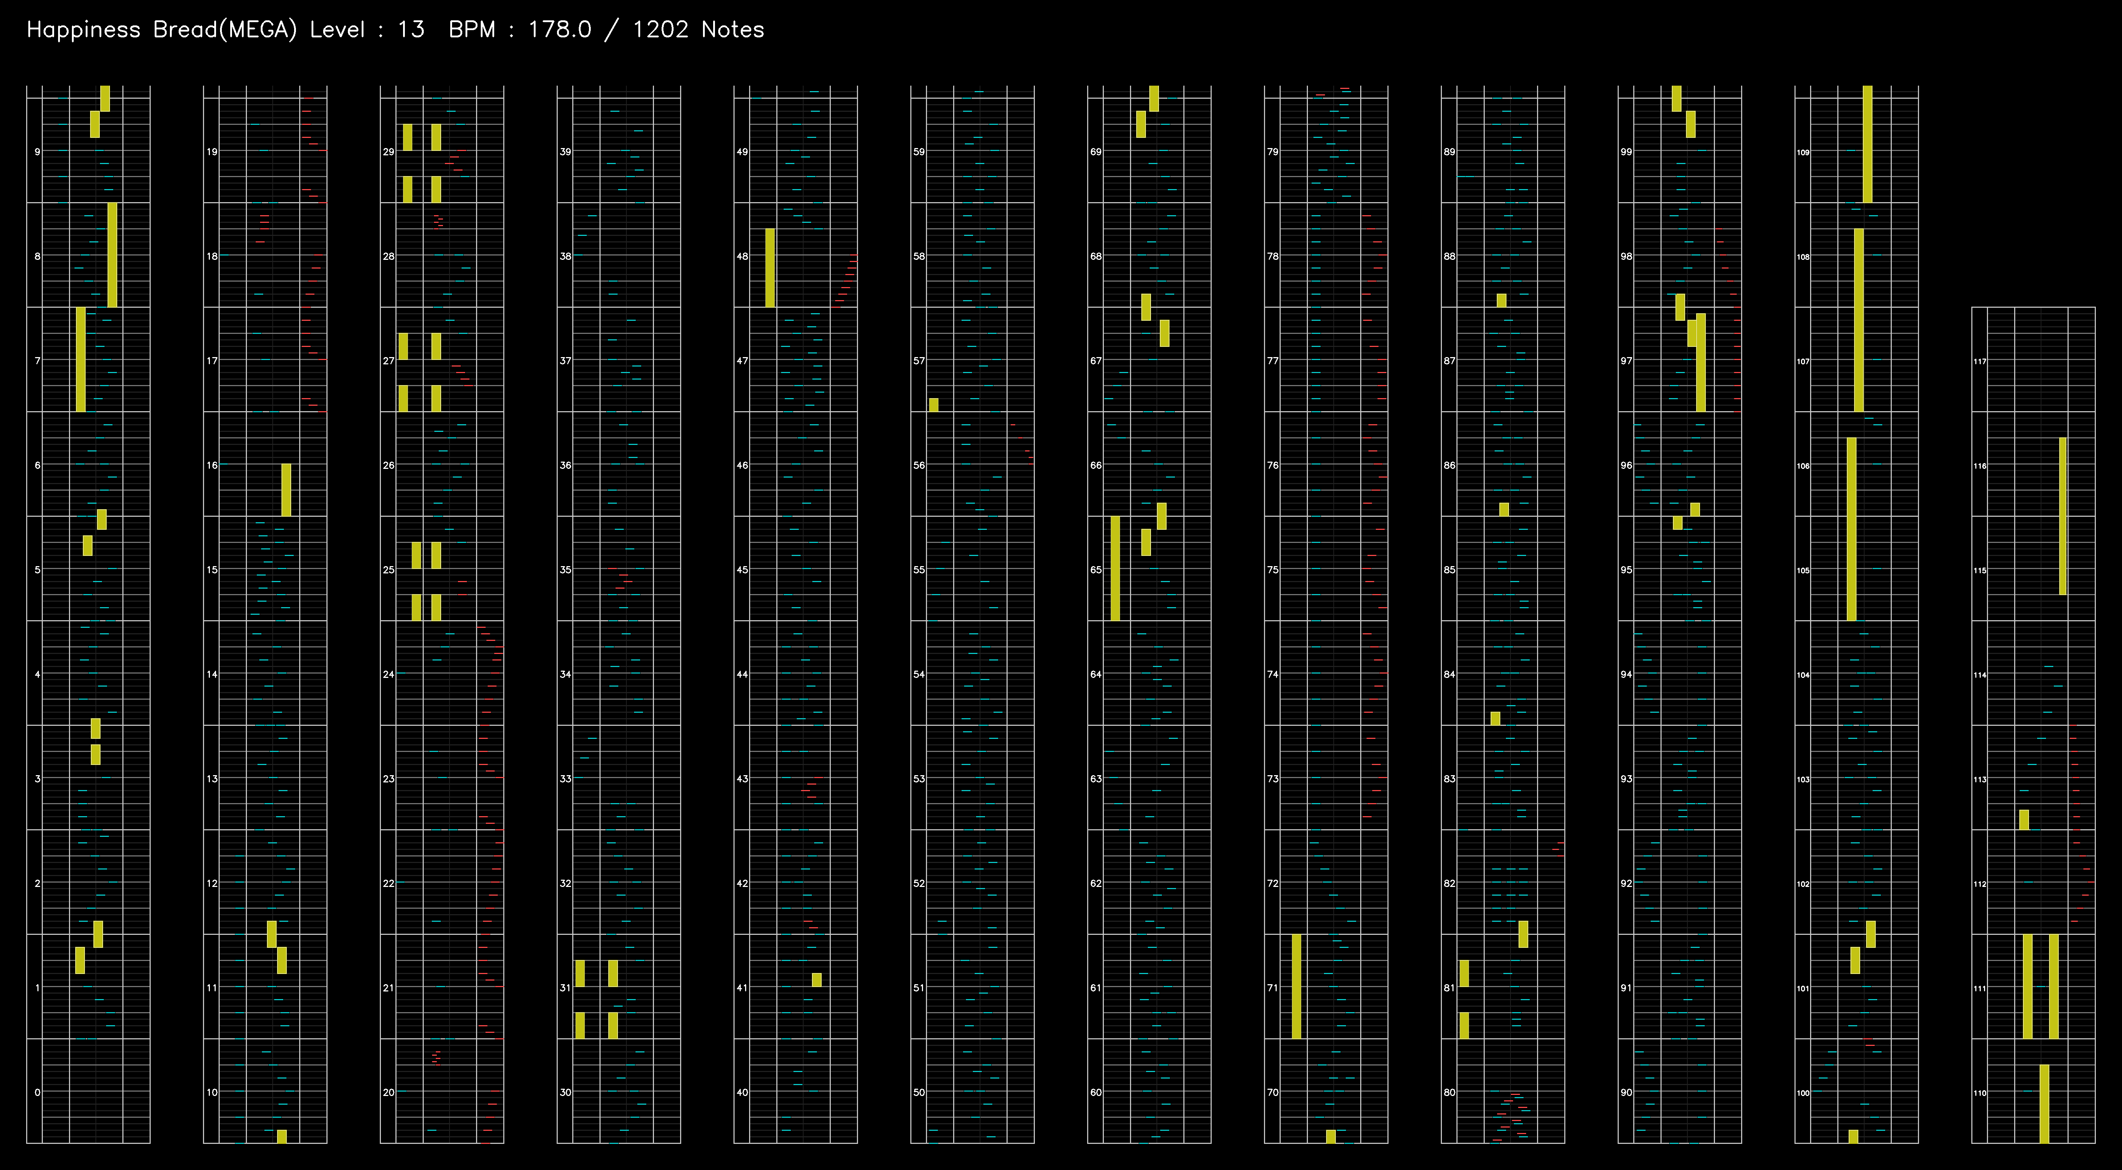Click measure number label 89

click(x=1450, y=151)
